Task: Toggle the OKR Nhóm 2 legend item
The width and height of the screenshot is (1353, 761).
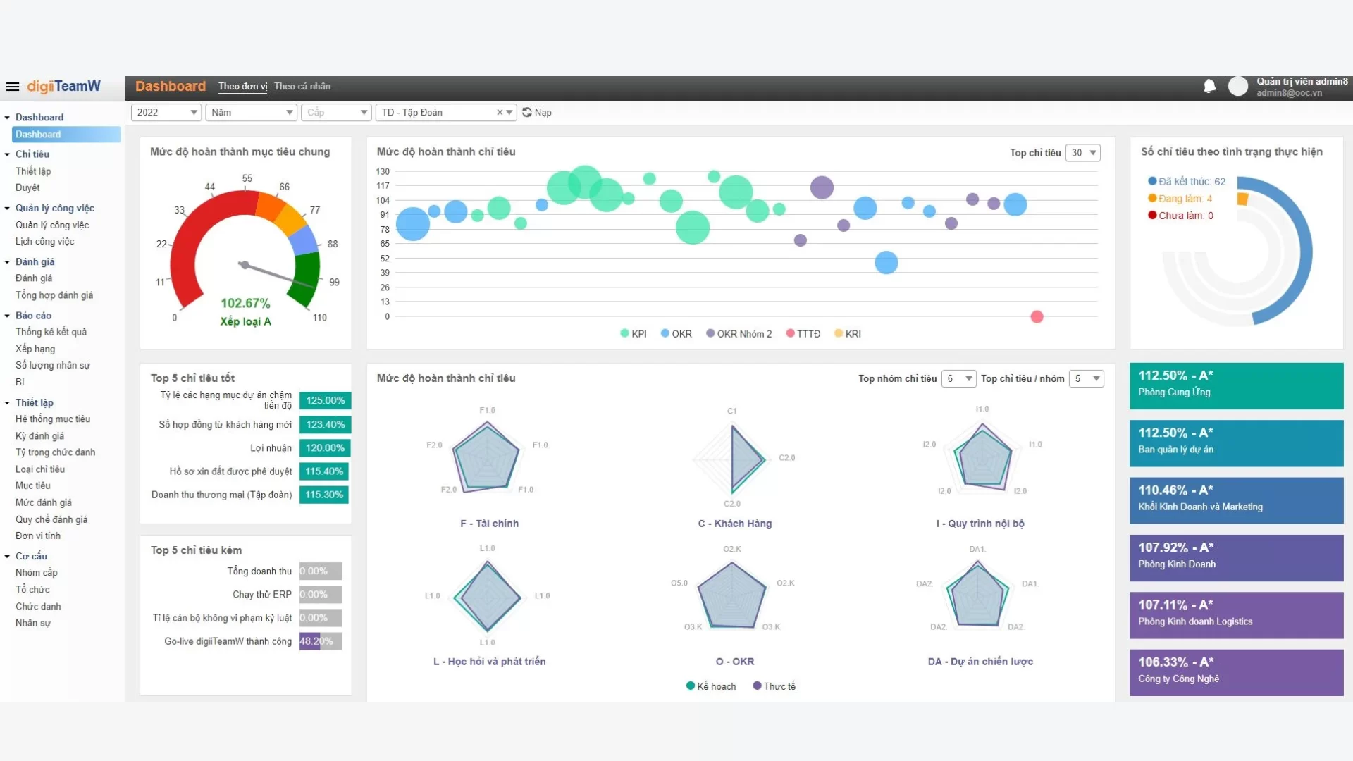Action: point(739,334)
